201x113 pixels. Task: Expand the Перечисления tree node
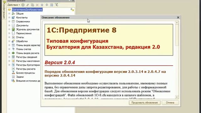(x=9, y=33)
